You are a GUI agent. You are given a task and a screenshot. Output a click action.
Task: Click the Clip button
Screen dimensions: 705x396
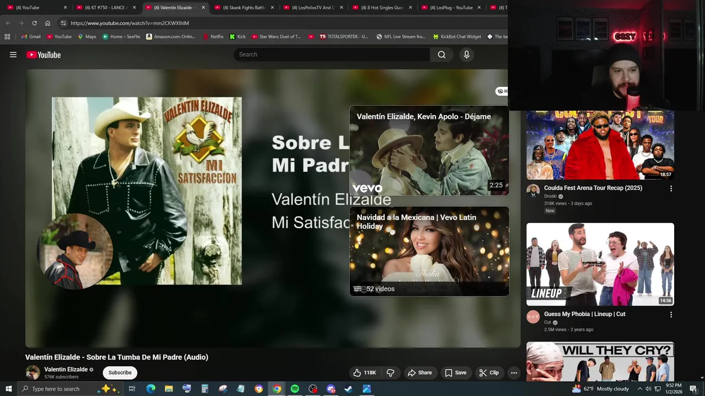click(489, 372)
